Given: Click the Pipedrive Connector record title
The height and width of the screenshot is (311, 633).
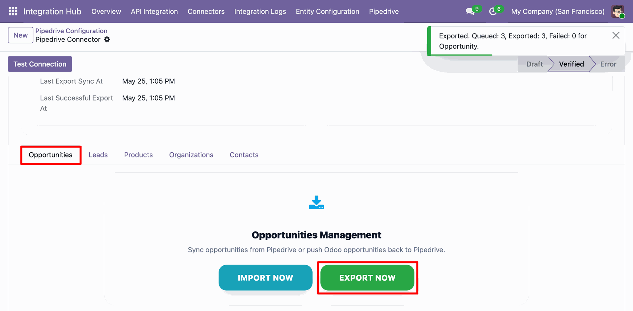Looking at the screenshot, I should pos(68,40).
